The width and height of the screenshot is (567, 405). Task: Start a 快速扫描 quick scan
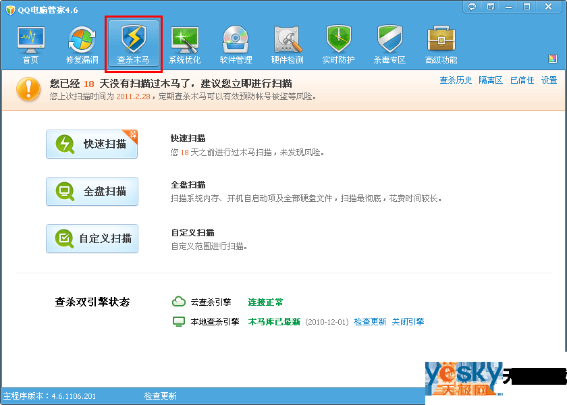click(92, 144)
